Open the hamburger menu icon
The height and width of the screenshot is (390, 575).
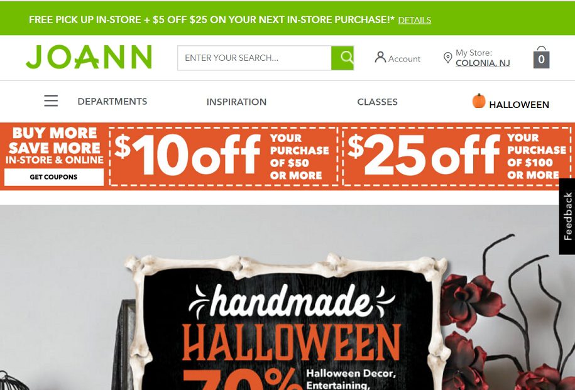click(x=51, y=100)
